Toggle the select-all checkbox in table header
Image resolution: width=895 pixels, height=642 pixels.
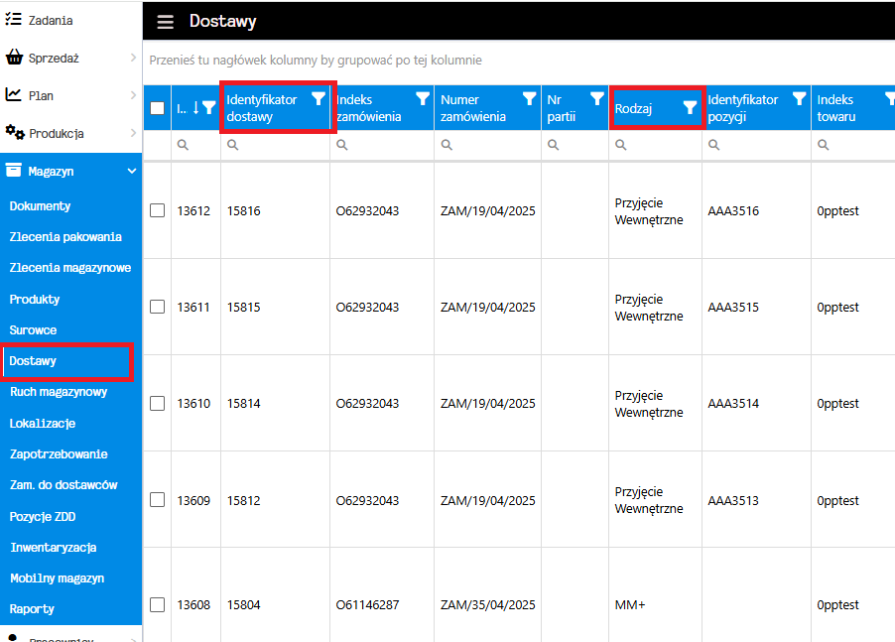click(x=157, y=108)
